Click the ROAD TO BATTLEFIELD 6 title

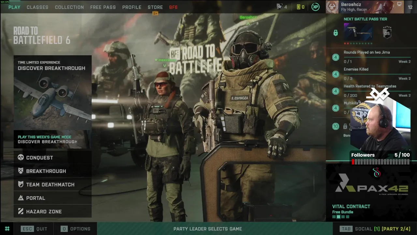pyautogui.click(x=42, y=36)
